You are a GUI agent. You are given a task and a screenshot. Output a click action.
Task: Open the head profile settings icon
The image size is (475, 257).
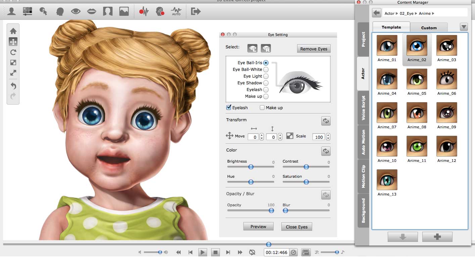[60, 11]
